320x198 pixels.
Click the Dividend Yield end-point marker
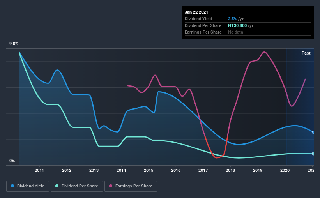point(313,132)
